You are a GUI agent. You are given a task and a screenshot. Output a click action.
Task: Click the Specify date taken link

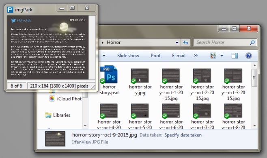click(x=183, y=135)
